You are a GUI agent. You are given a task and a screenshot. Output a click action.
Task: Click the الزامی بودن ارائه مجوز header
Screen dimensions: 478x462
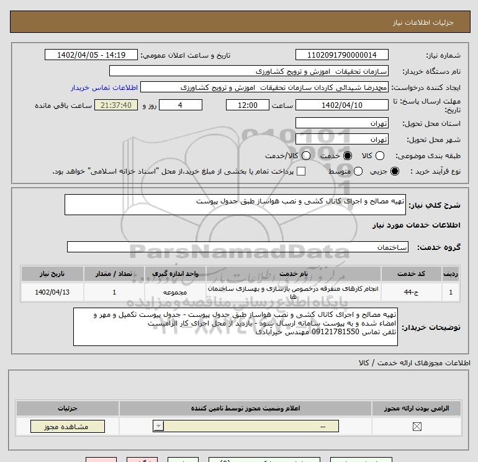coord(417,408)
